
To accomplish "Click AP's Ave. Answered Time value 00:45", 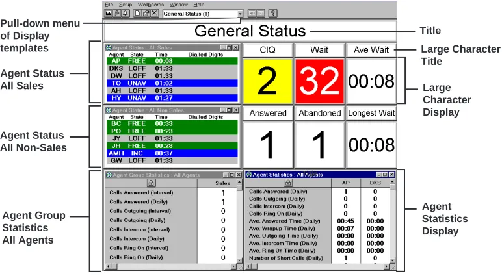I will click(x=345, y=221).
